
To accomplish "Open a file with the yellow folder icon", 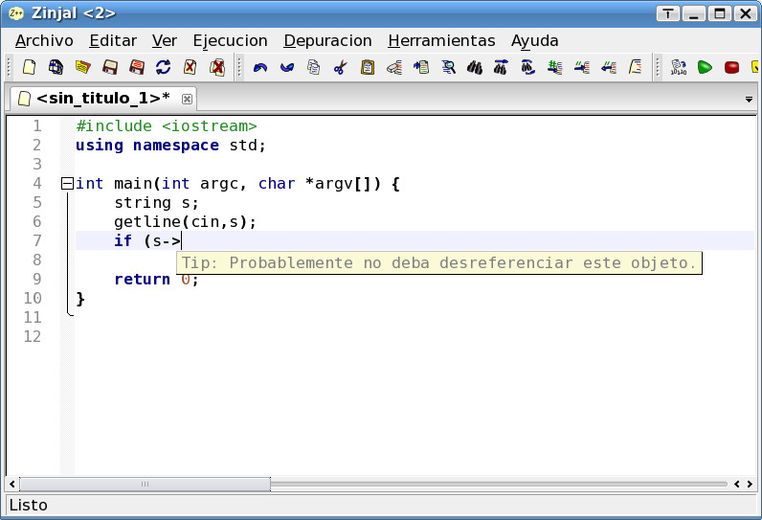I will point(82,67).
